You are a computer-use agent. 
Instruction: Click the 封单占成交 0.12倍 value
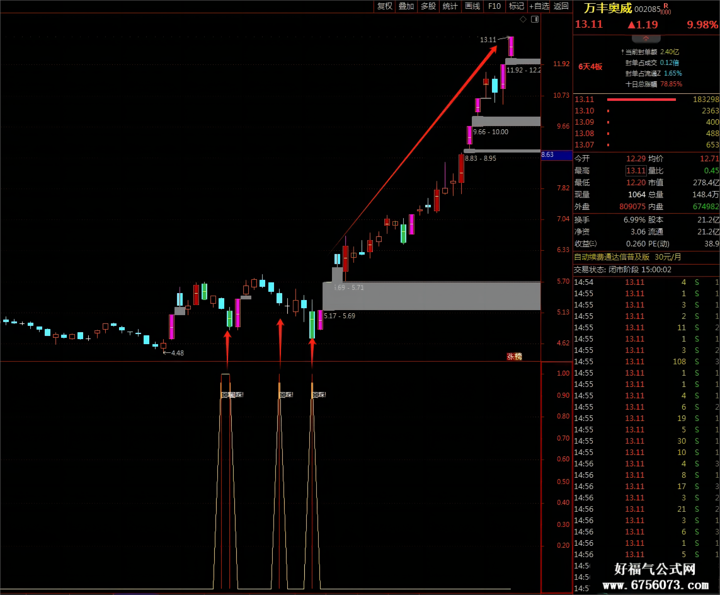click(x=670, y=63)
